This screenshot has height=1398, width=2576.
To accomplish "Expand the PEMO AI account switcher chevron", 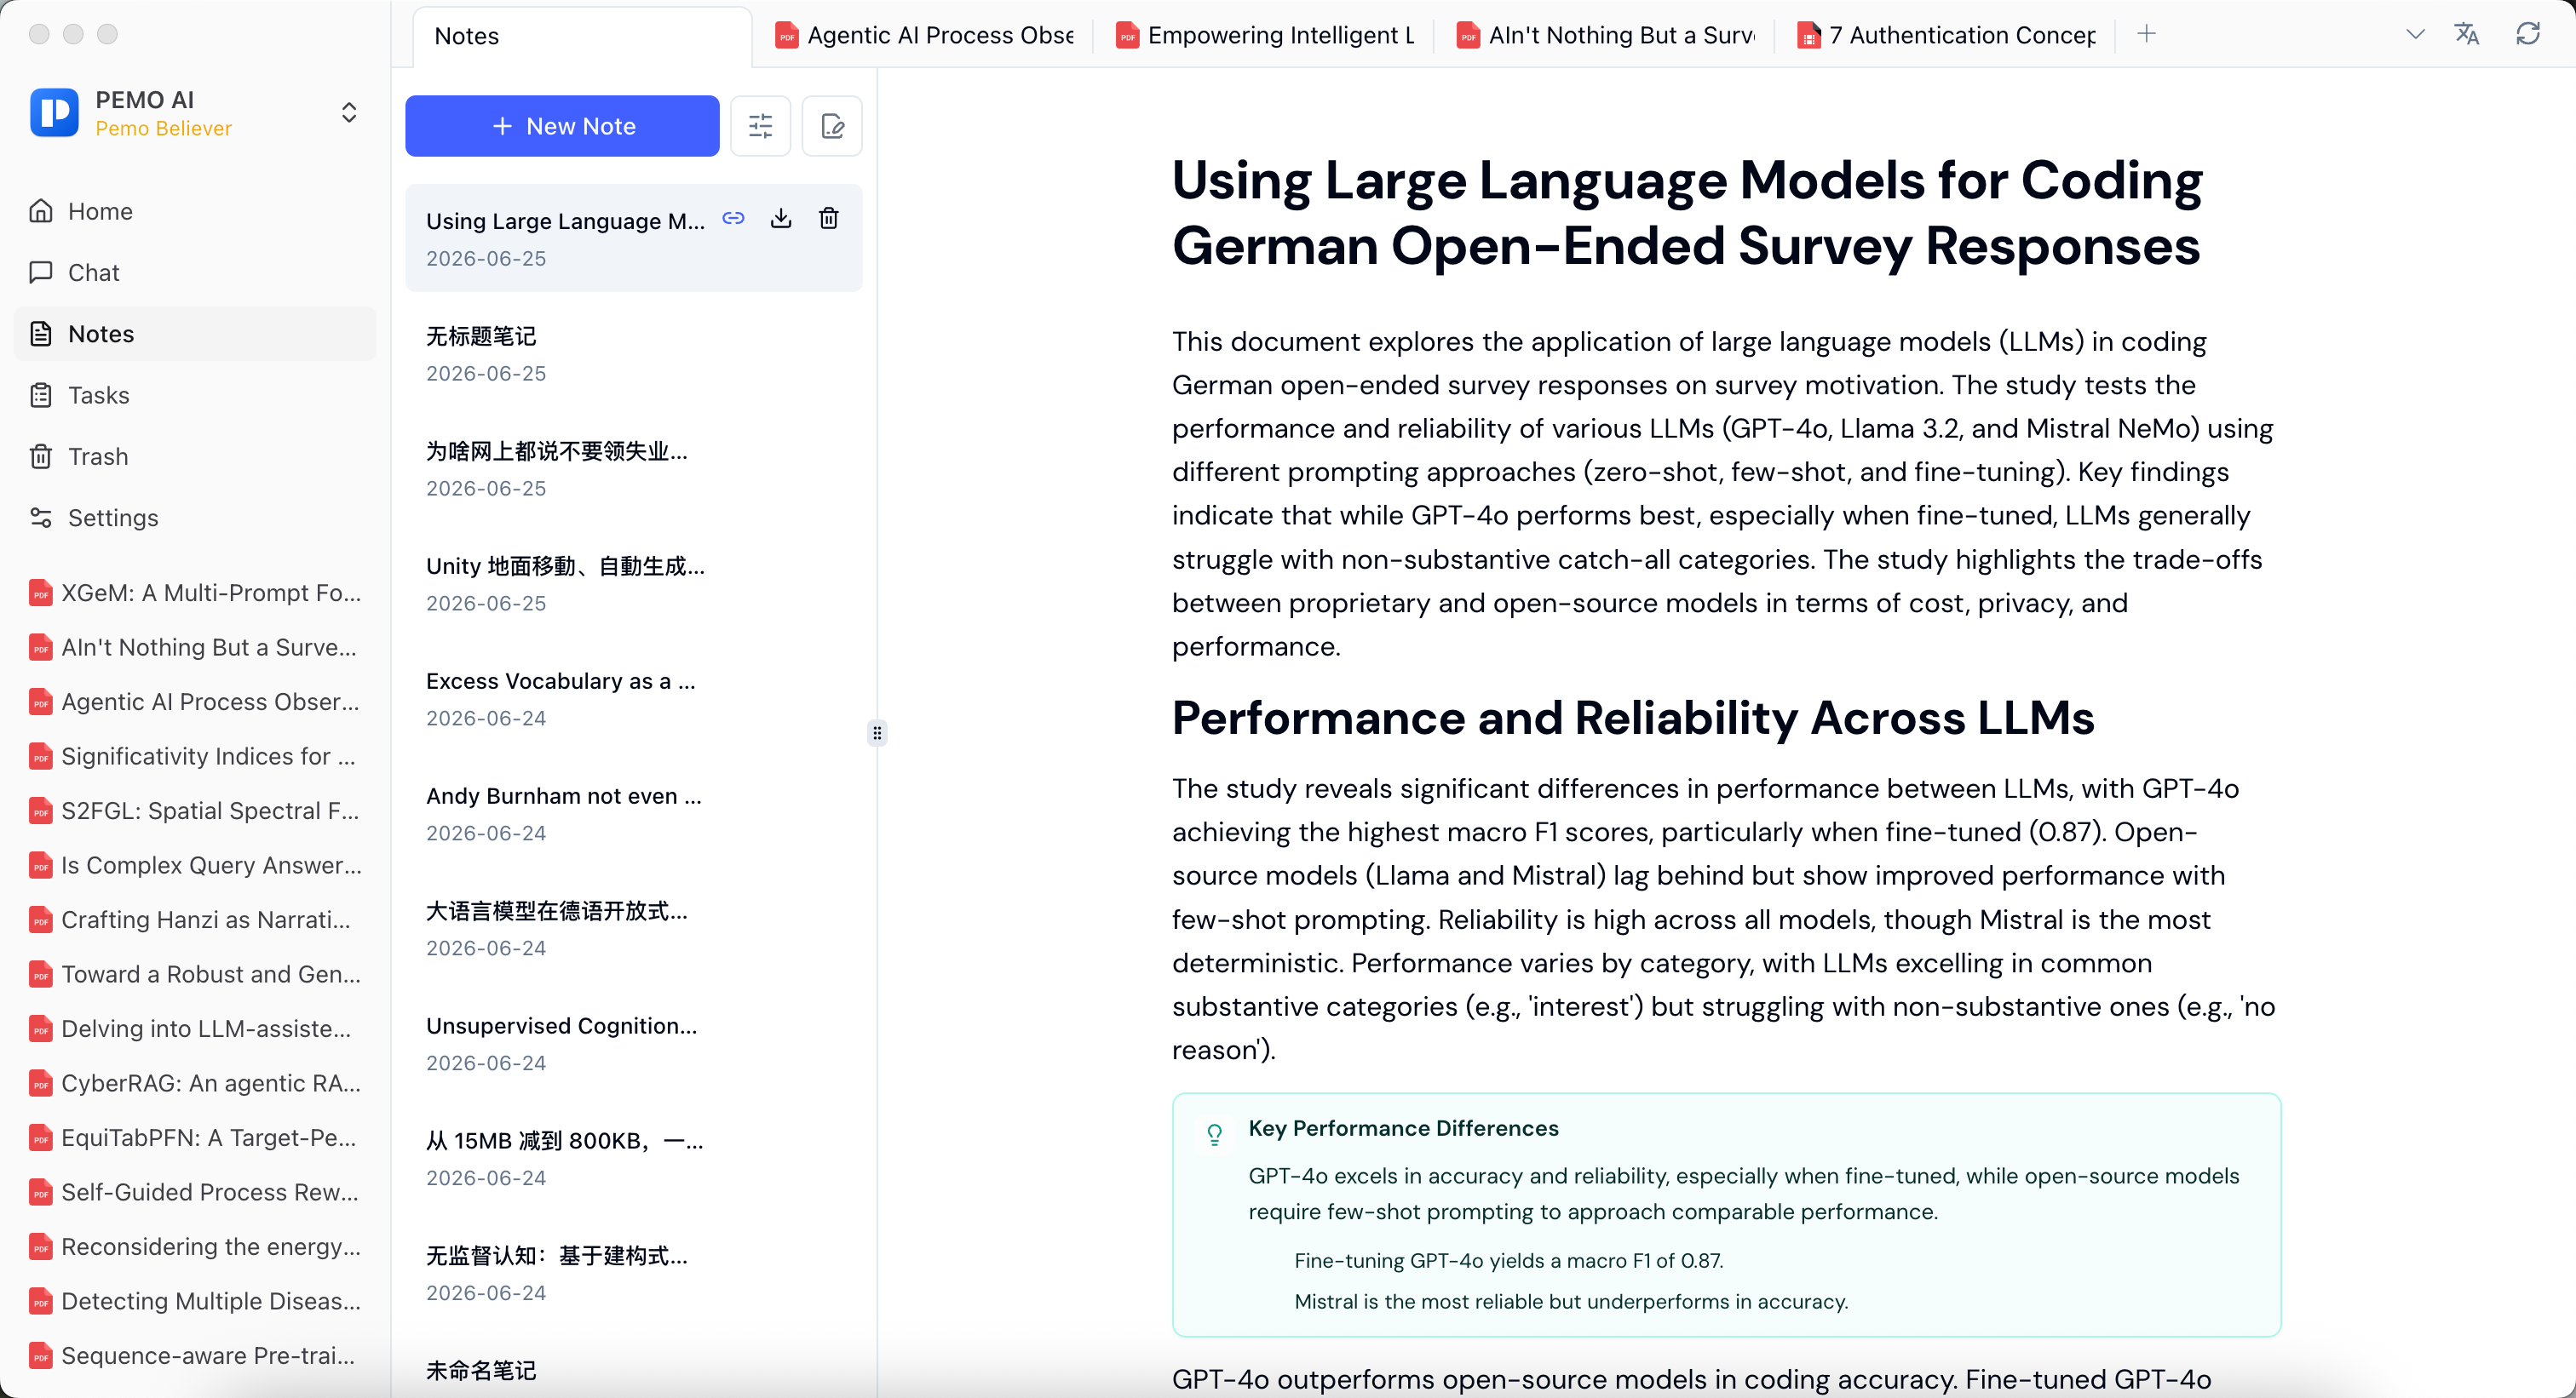I will tap(349, 112).
